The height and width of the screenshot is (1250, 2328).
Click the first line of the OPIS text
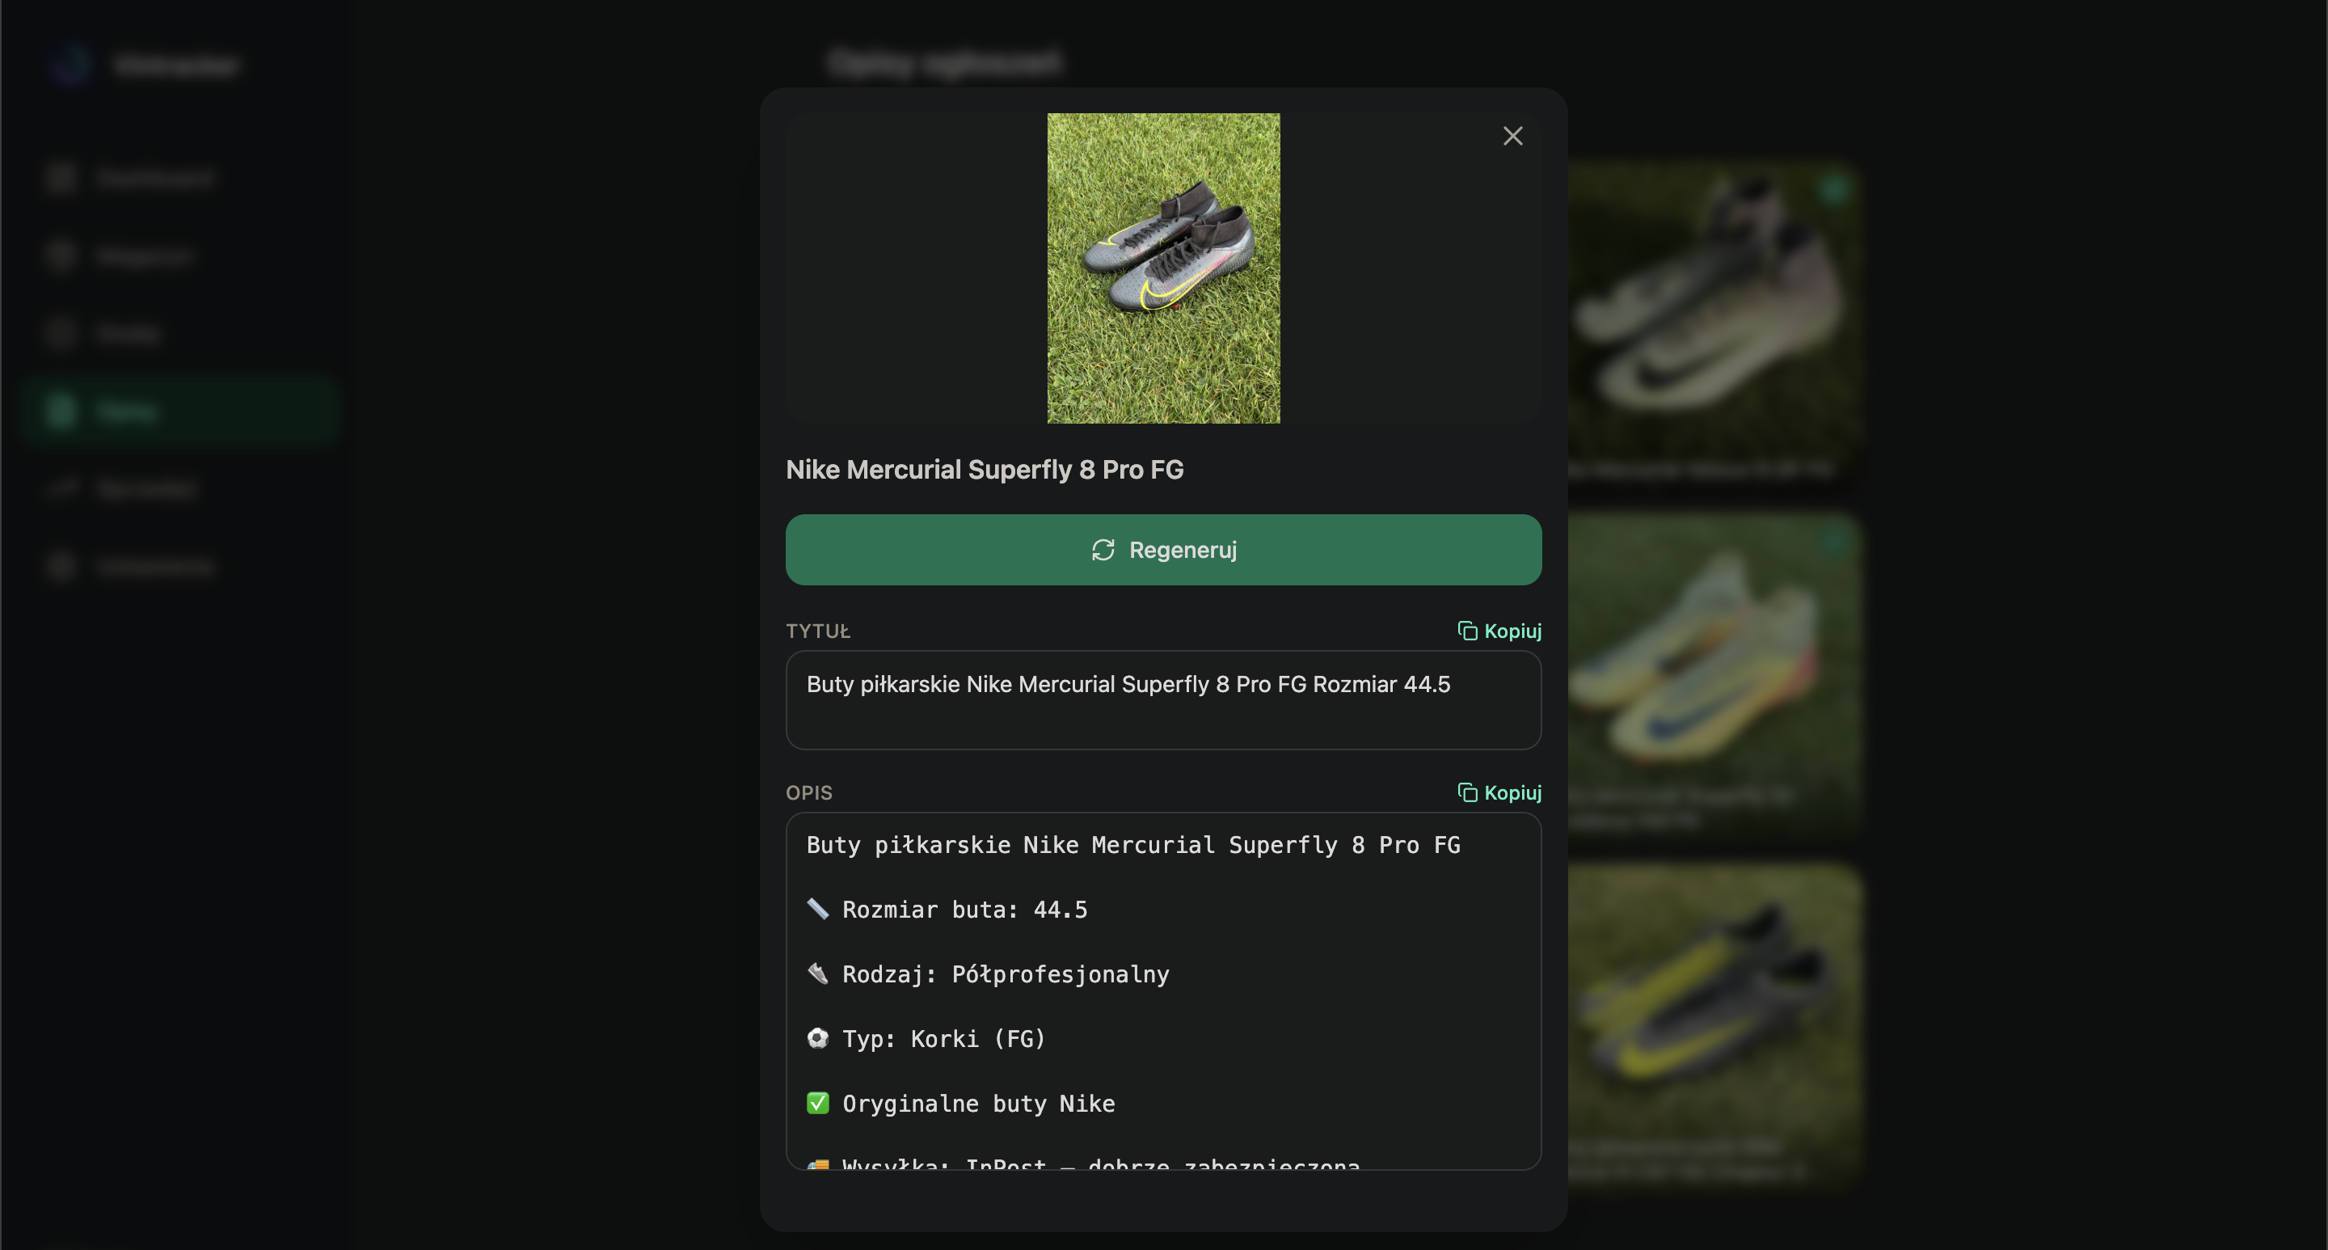pos(1133,845)
